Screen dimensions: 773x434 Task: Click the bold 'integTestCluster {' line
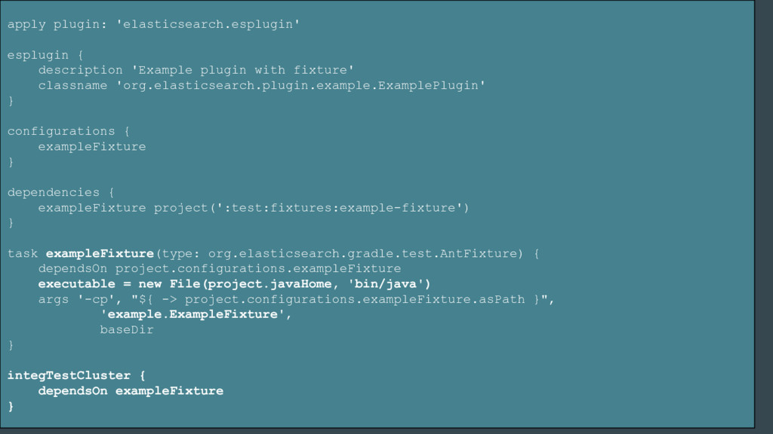76,375
